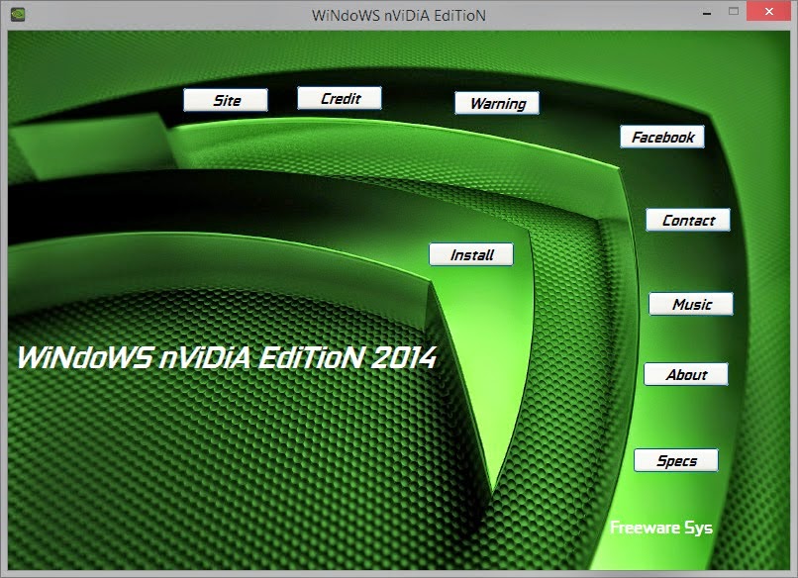Minimize the WiNdoWS nViDiA EdiTioN window
This screenshot has height=578, width=798.
point(707,12)
